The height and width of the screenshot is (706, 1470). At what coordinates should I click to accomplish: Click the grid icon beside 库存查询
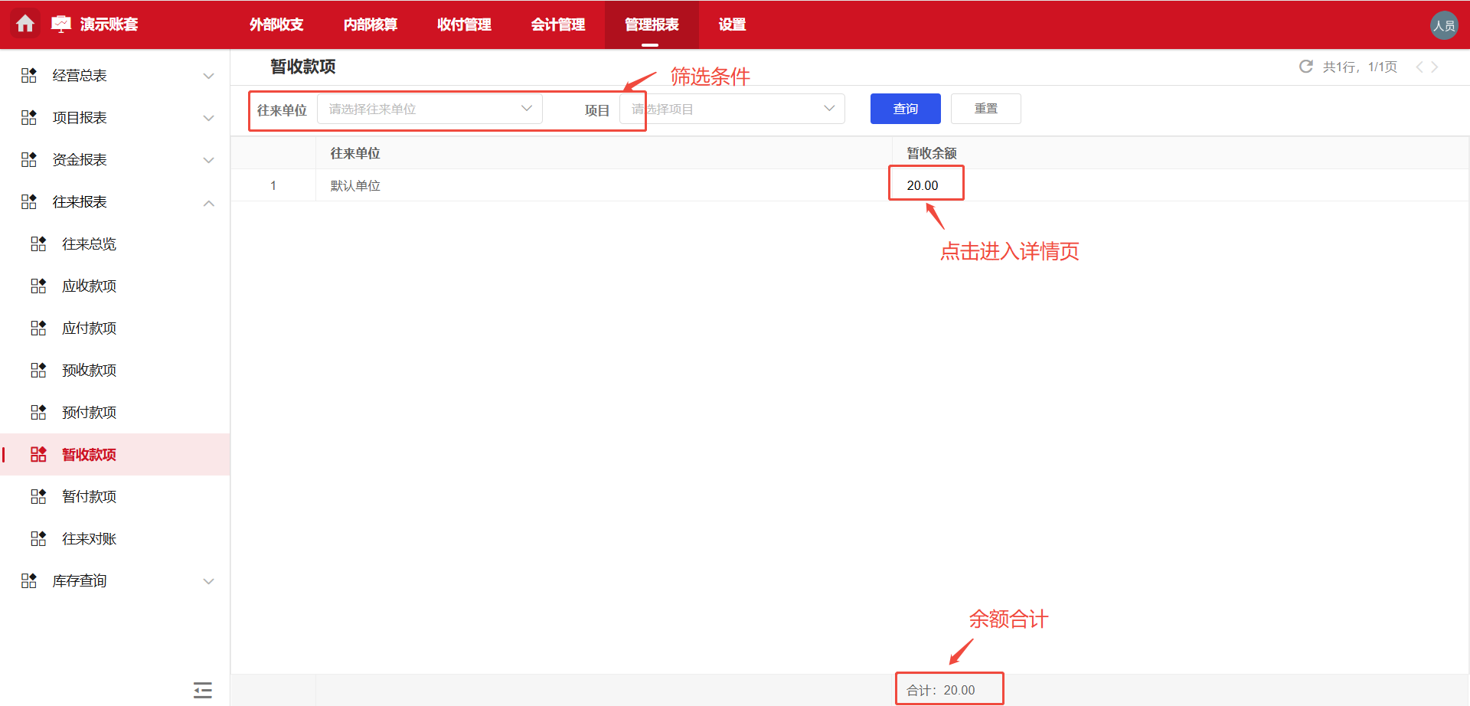pos(28,580)
